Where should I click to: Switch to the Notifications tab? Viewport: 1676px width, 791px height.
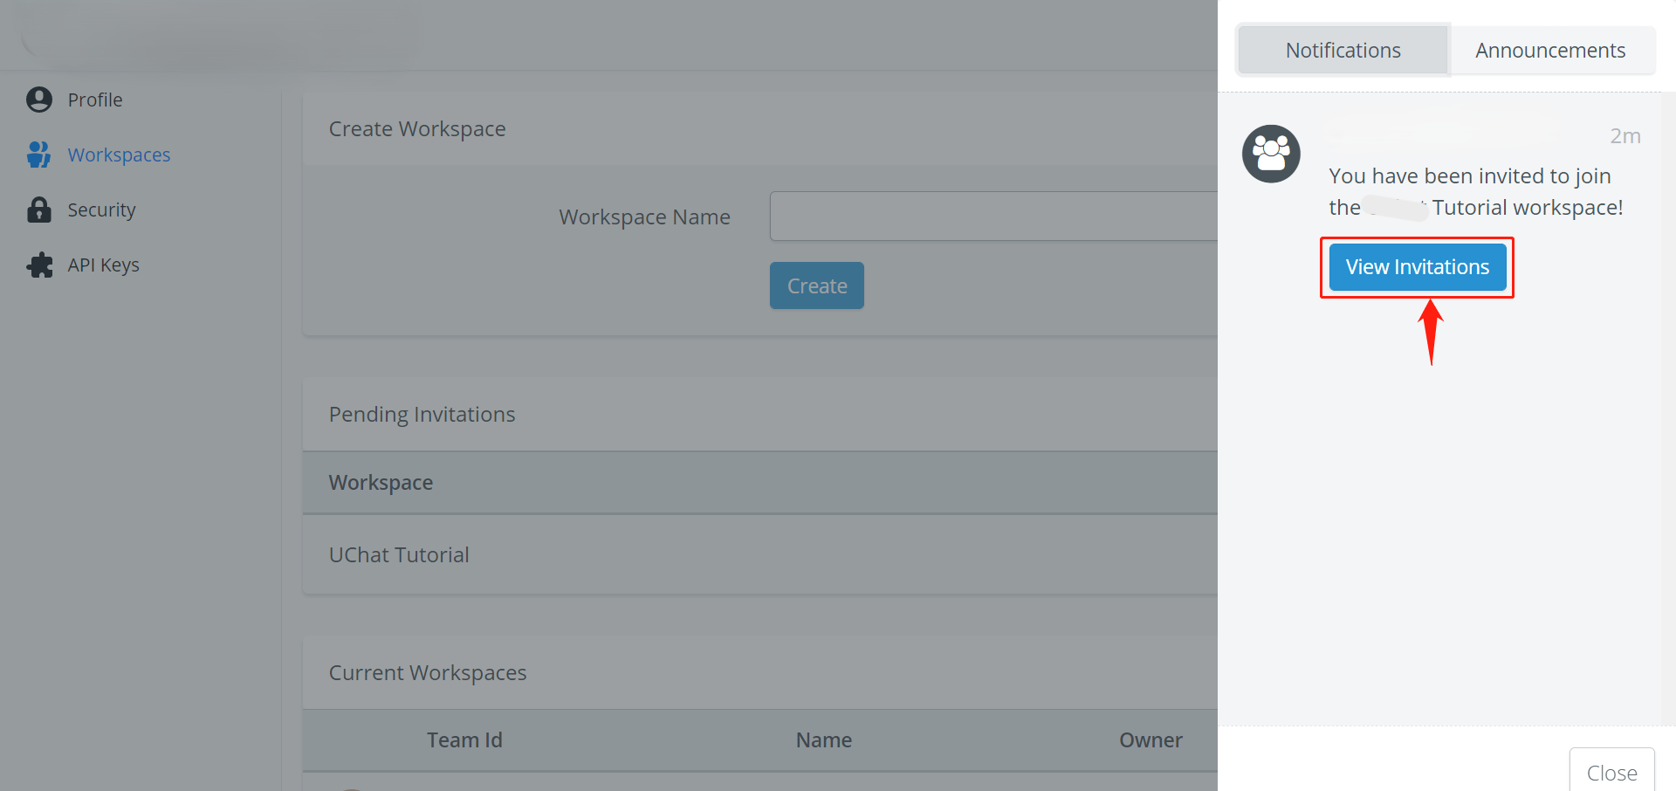click(1343, 51)
